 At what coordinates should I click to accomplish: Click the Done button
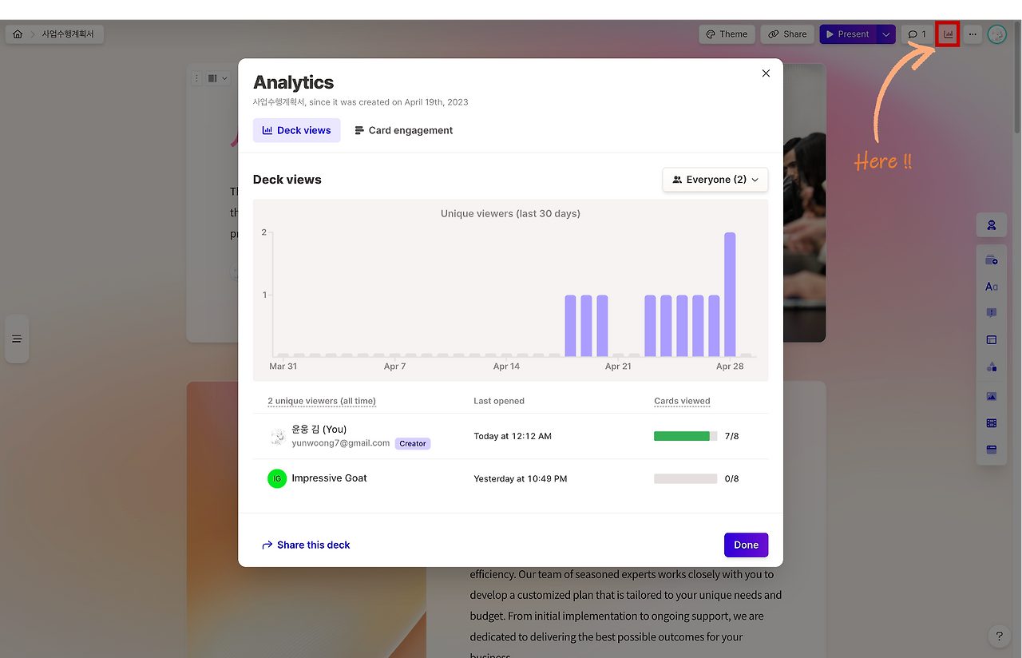(746, 545)
